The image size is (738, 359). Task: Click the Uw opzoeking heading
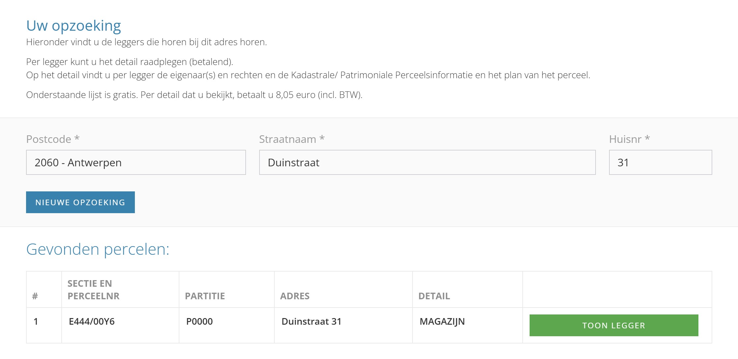pyautogui.click(x=74, y=26)
